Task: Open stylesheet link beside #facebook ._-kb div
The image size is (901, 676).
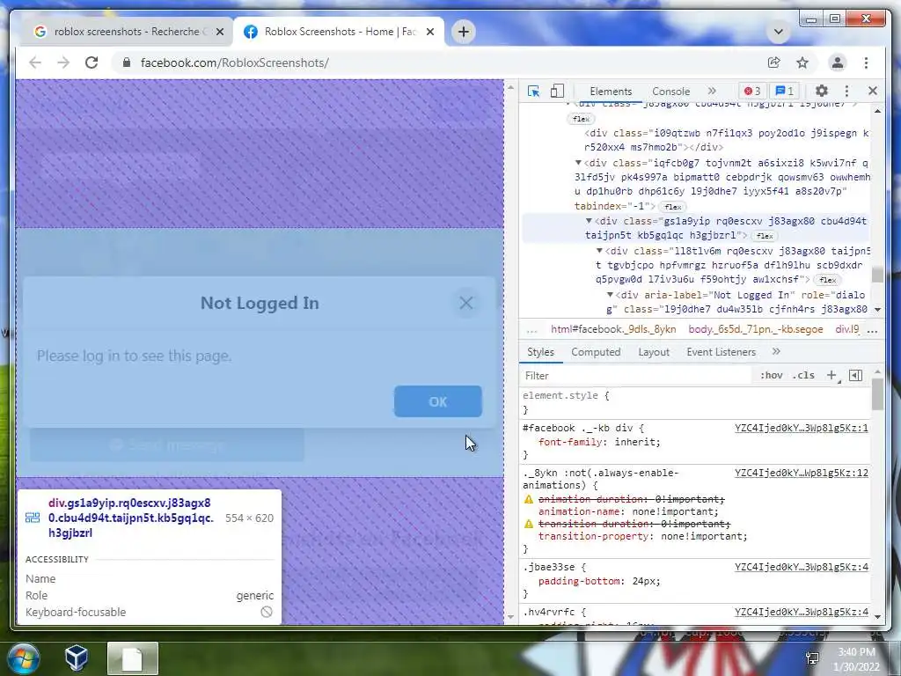Action: pyautogui.click(x=801, y=429)
